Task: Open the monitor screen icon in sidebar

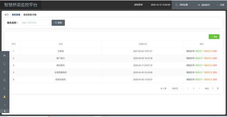Action: coord(4,63)
